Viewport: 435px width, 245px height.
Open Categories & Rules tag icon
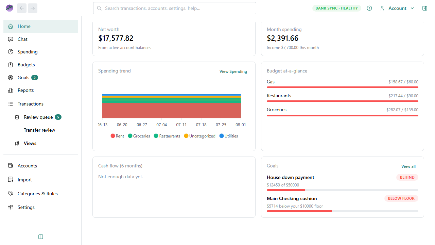pyautogui.click(x=11, y=194)
